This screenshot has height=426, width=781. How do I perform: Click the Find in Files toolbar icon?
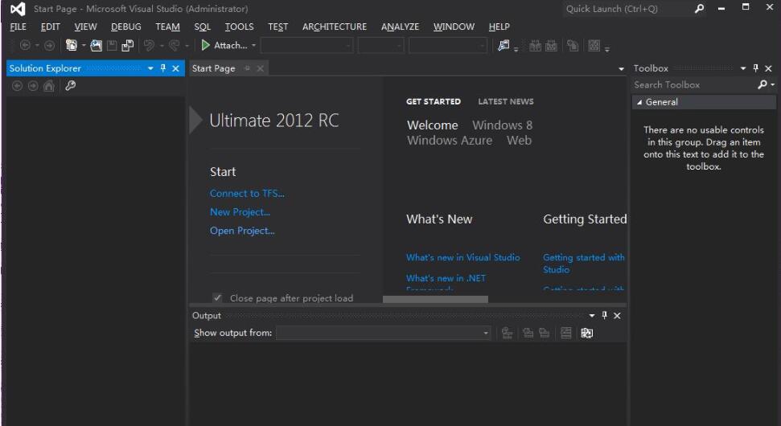point(504,46)
